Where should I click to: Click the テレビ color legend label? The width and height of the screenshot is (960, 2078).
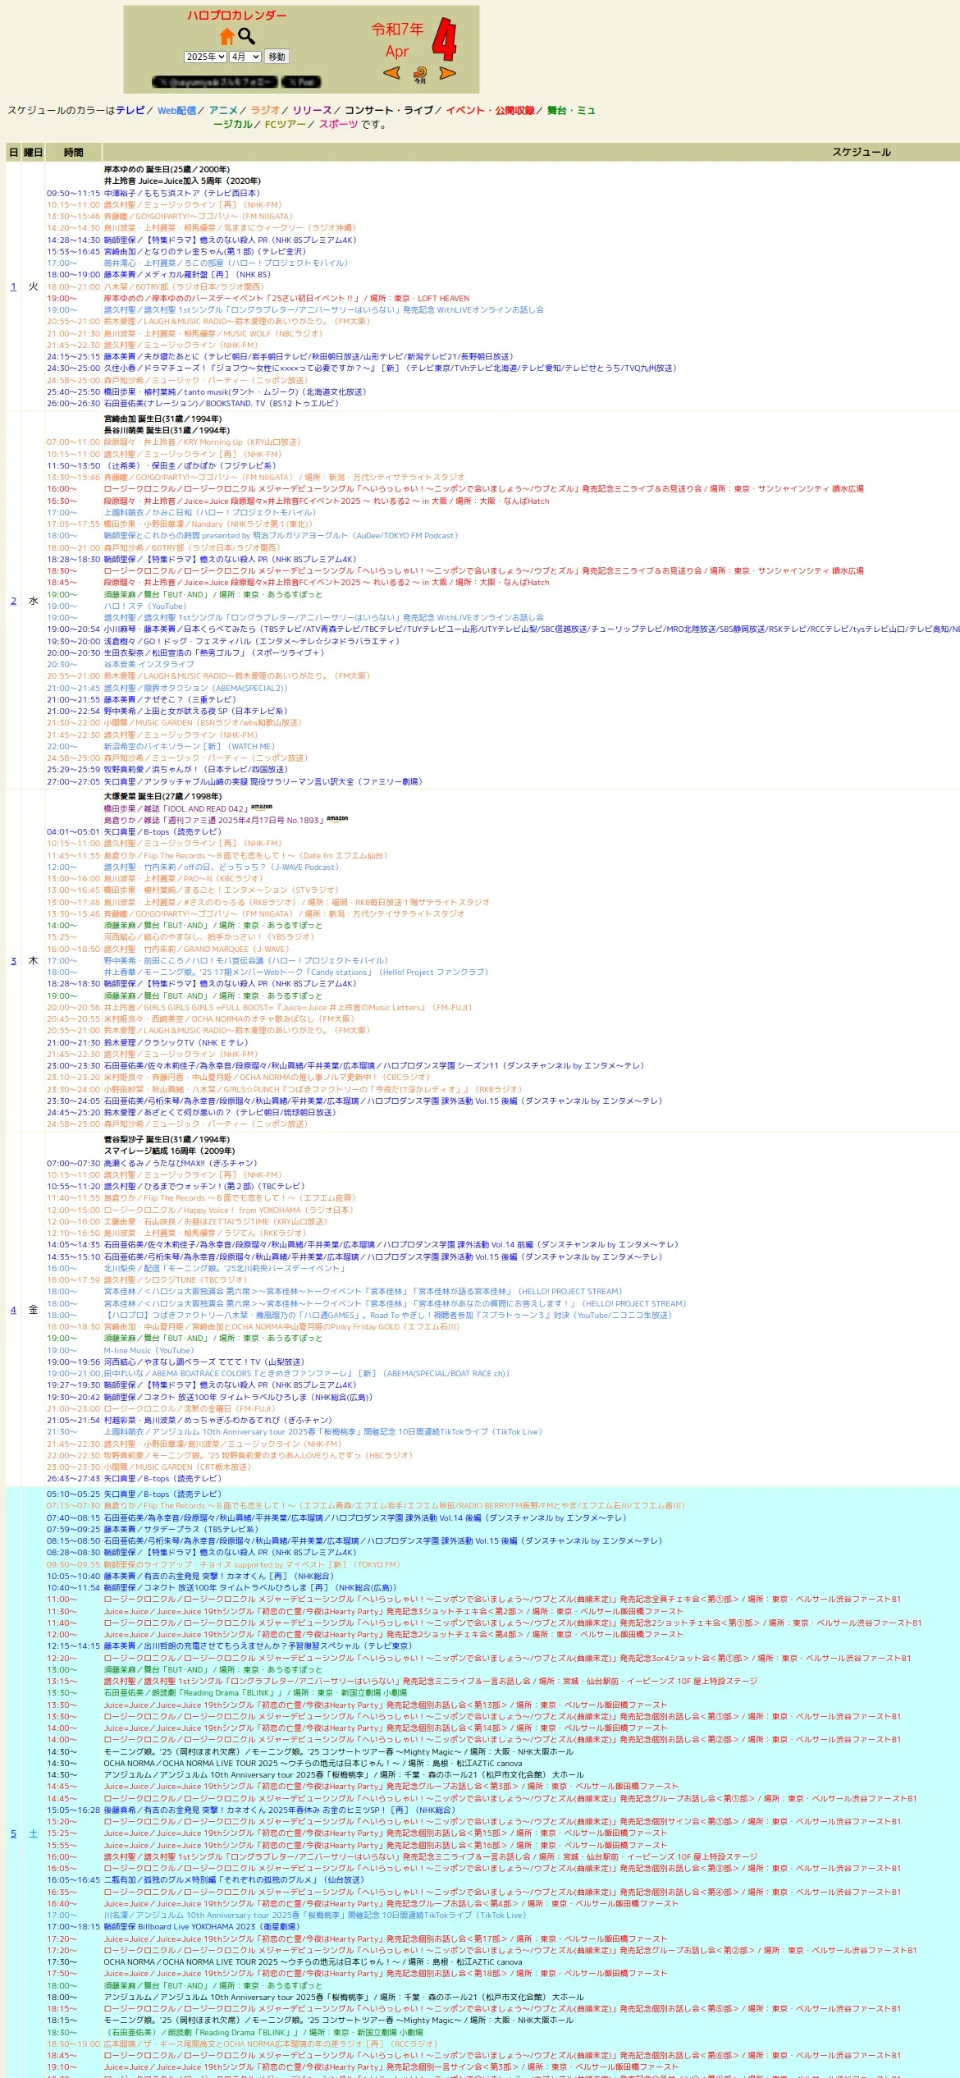tap(130, 110)
